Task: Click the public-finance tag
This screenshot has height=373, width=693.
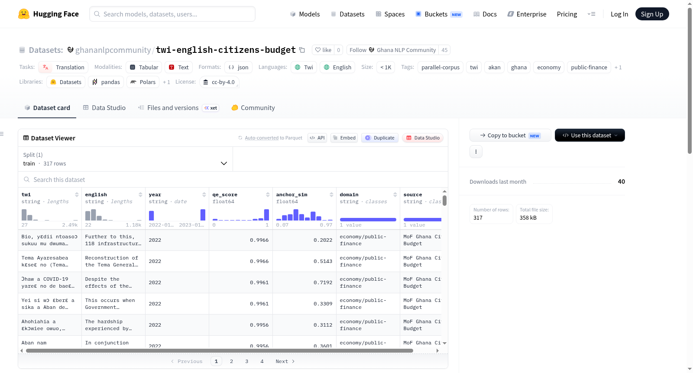Action: point(589,67)
